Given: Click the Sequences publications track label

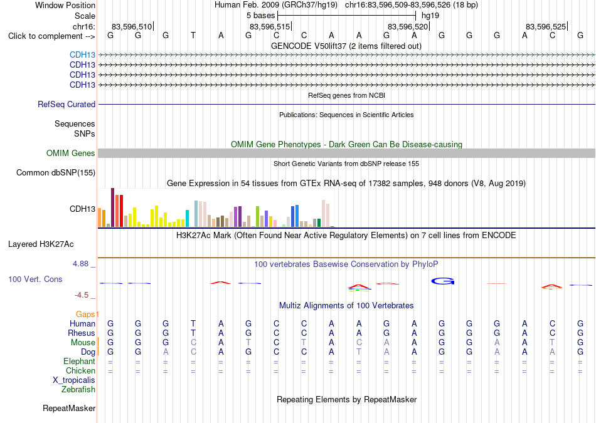Looking at the screenshot, I should click(x=75, y=124).
